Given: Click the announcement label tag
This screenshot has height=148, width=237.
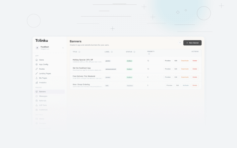Looking at the screenshot, I should tap(111, 69).
